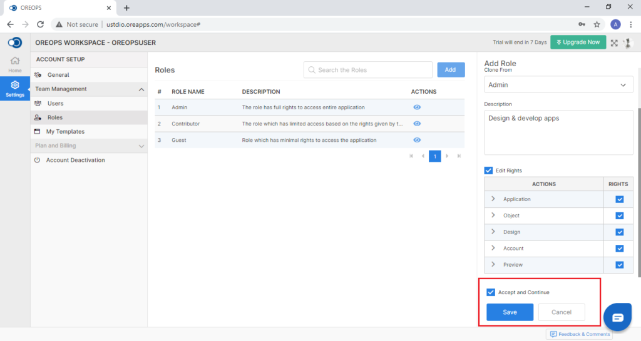Click the browser reload icon
The height and width of the screenshot is (341, 641).
(40, 24)
